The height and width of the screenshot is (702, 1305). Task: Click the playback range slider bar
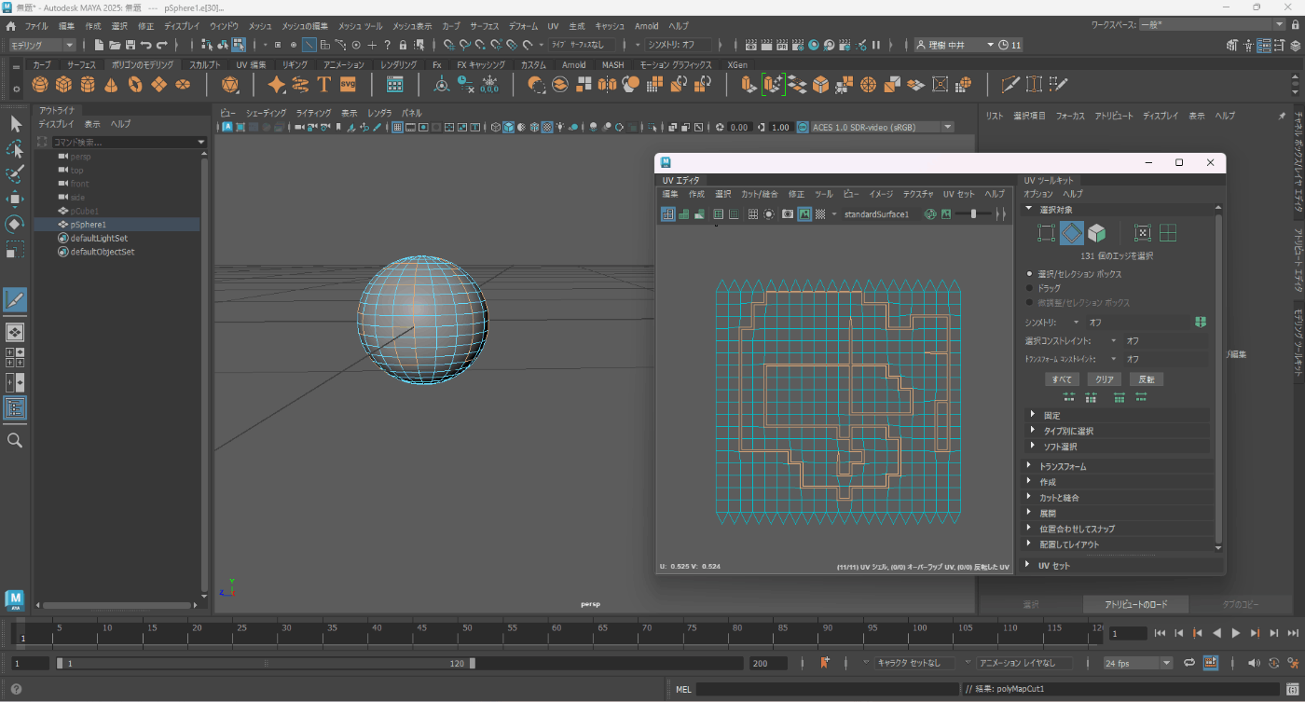point(266,664)
